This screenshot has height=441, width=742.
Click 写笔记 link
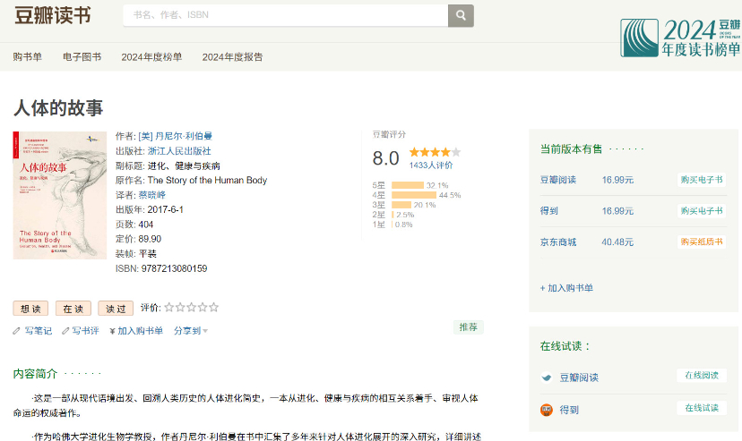pyautogui.click(x=39, y=331)
